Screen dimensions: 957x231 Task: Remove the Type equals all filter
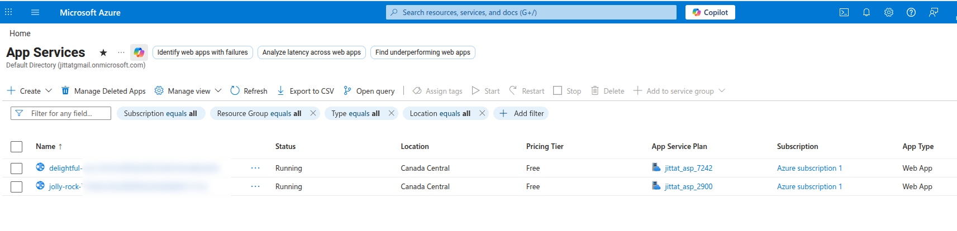[x=392, y=113]
